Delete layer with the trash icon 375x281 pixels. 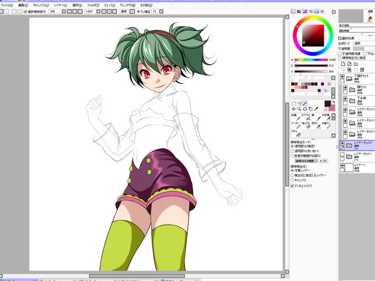tap(362, 69)
